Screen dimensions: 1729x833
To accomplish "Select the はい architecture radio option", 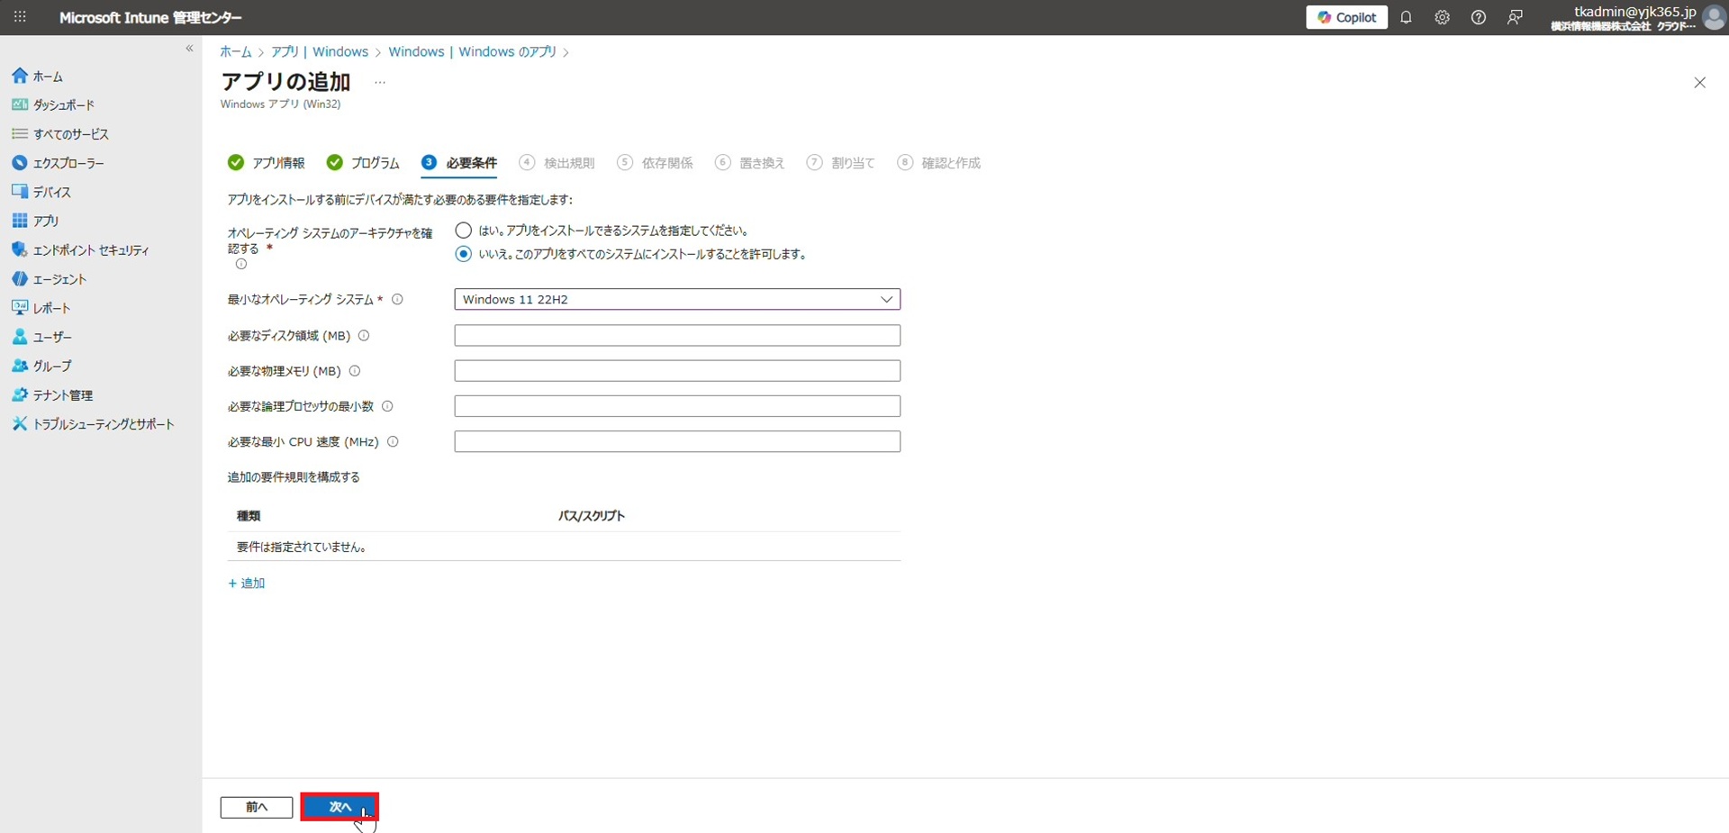I will click(x=464, y=231).
